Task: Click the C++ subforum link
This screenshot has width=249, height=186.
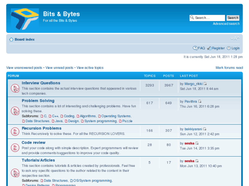Action: 55,116
